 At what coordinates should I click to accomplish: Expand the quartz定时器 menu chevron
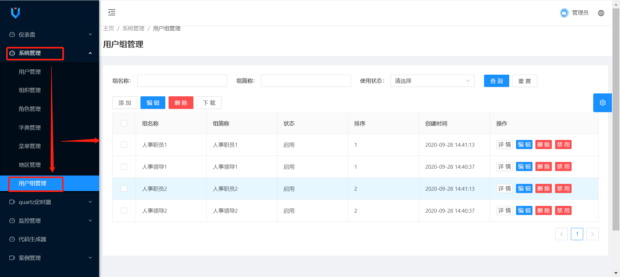90,202
